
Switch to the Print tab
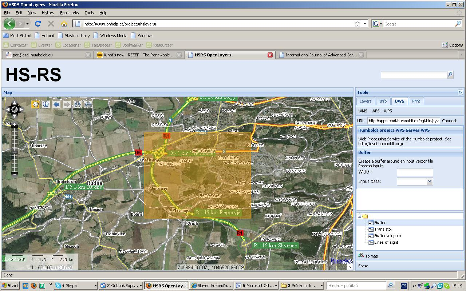416,101
